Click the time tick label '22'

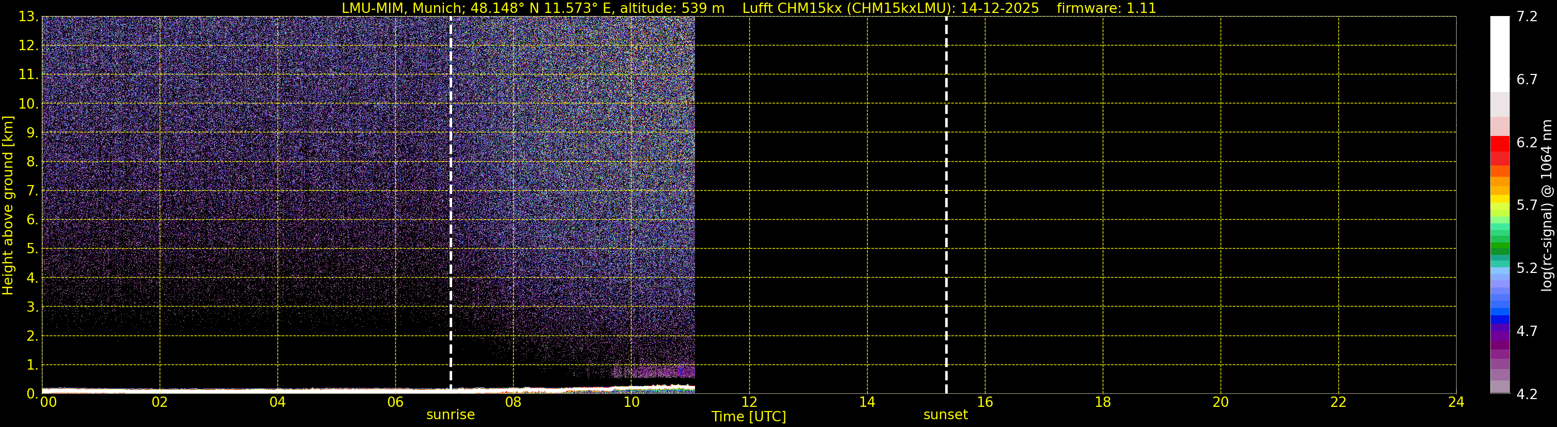(x=1338, y=402)
